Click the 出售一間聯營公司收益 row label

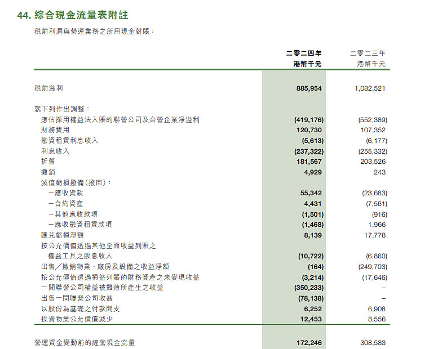pyautogui.click(x=77, y=298)
